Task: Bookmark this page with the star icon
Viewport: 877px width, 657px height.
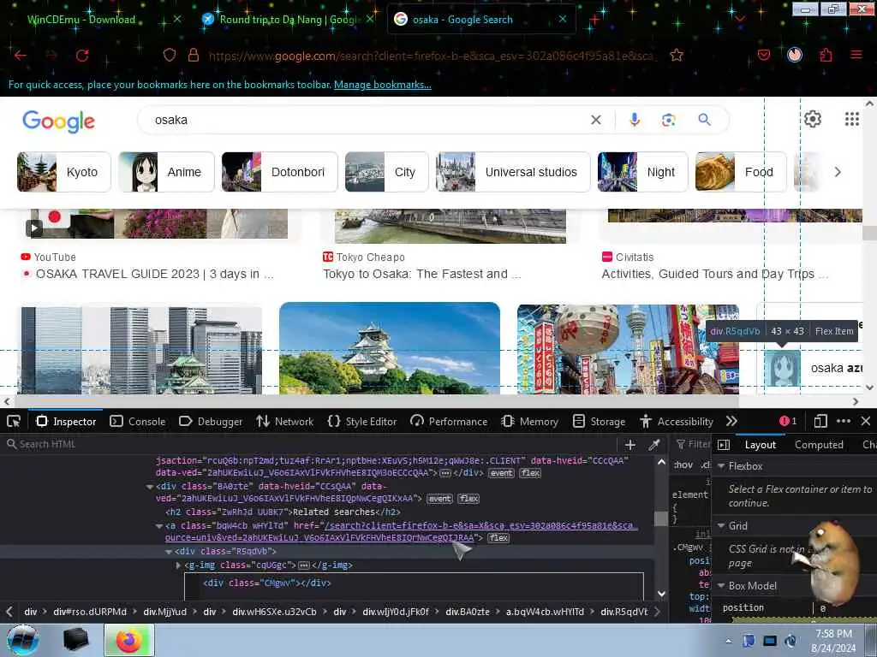Action: point(677,55)
